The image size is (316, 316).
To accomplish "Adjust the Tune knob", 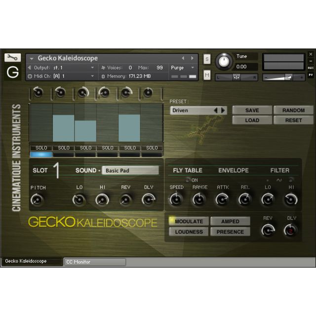I will click(x=224, y=61).
